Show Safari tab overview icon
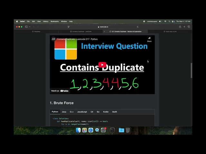This screenshot has height=154, width=206. 189,27
